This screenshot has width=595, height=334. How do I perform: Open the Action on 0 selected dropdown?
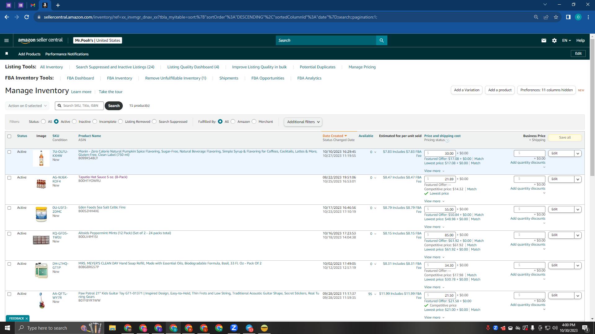point(27,106)
